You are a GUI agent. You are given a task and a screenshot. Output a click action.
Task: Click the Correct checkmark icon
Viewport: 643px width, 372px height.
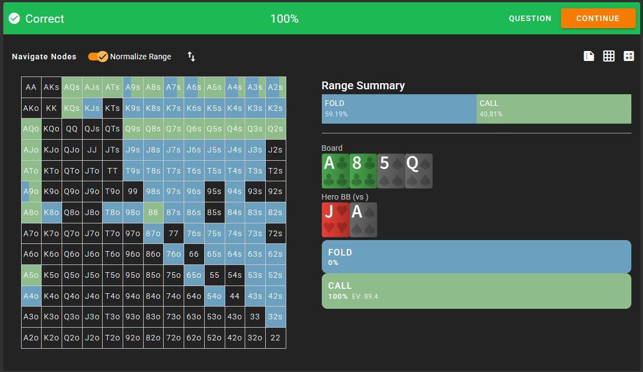[x=14, y=18]
